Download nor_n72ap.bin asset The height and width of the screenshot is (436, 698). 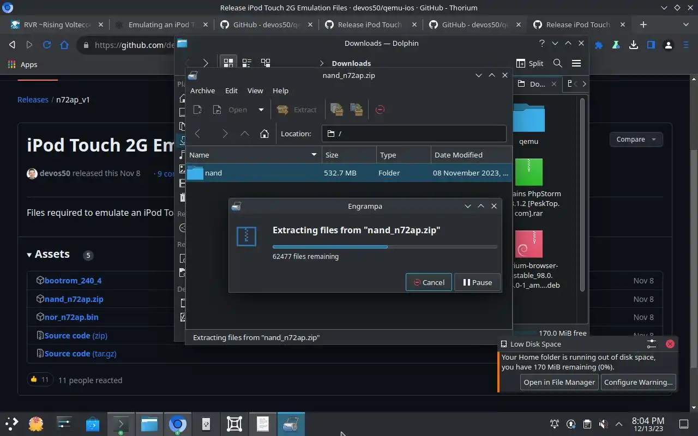click(x=71, y=317)
